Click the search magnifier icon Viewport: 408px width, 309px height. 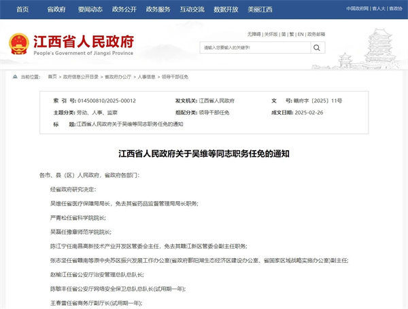point(316,48)
